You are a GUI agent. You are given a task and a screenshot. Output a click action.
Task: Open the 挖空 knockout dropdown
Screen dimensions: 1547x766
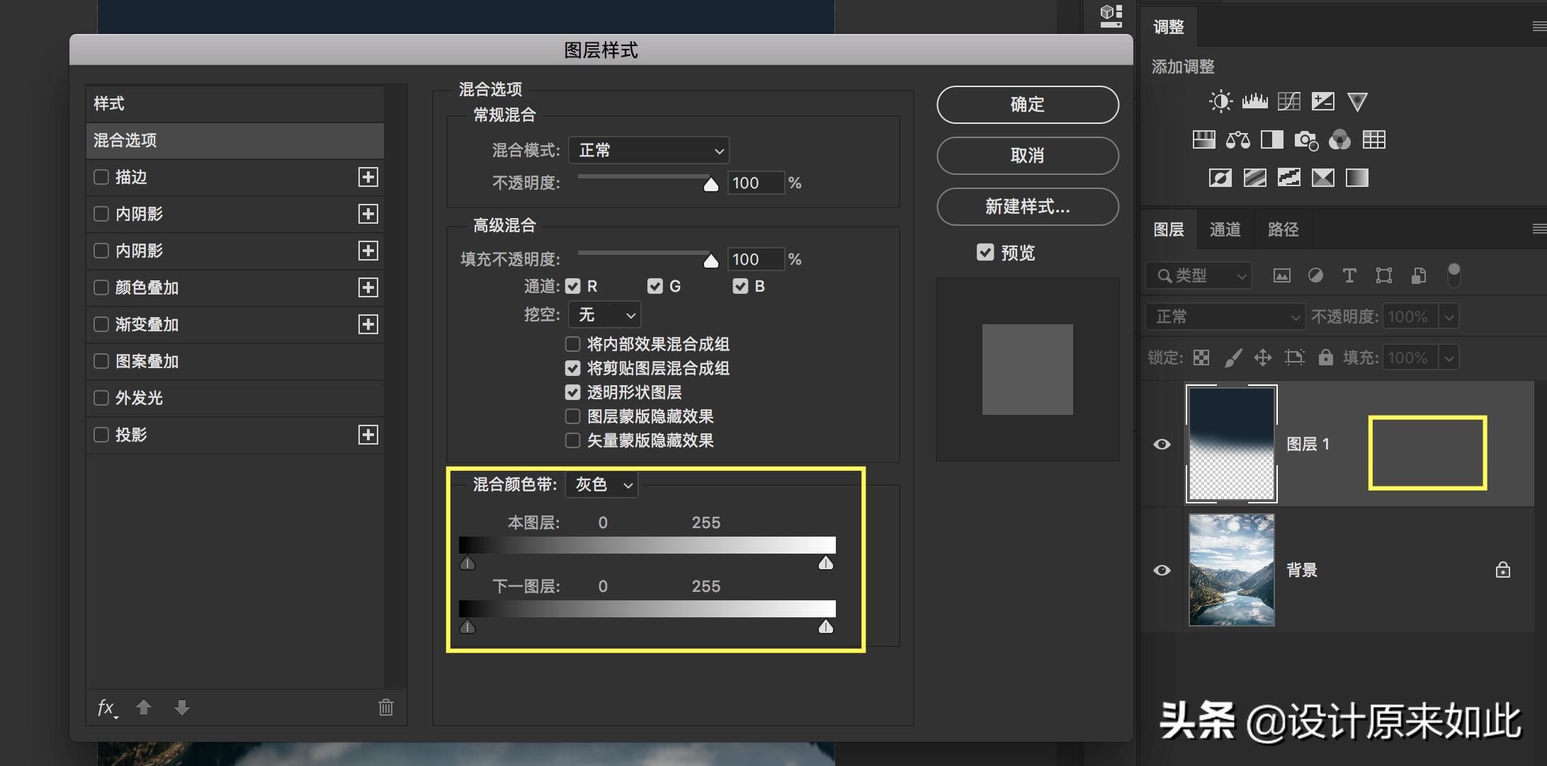point(604,314)
